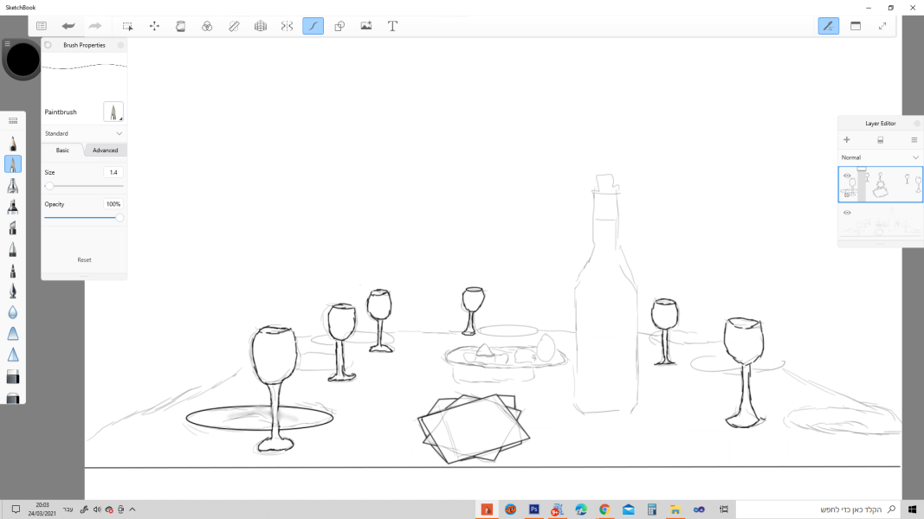Select the Text tool
924x519 pixels.
pyautogui.click(x=392, y=26)
